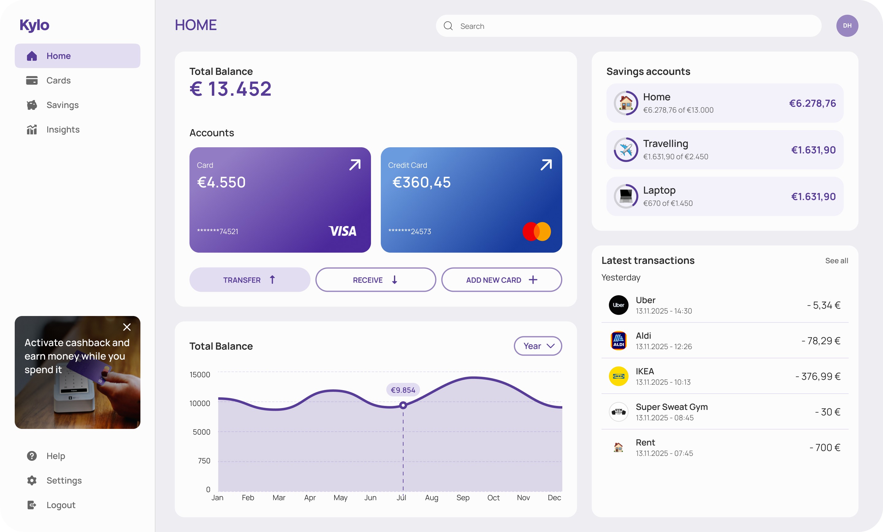Click the Uber transaction logo
The height and width of the screenshot is (532, 883).
tap(618, 305)
